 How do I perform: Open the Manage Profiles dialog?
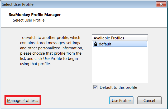23,101
